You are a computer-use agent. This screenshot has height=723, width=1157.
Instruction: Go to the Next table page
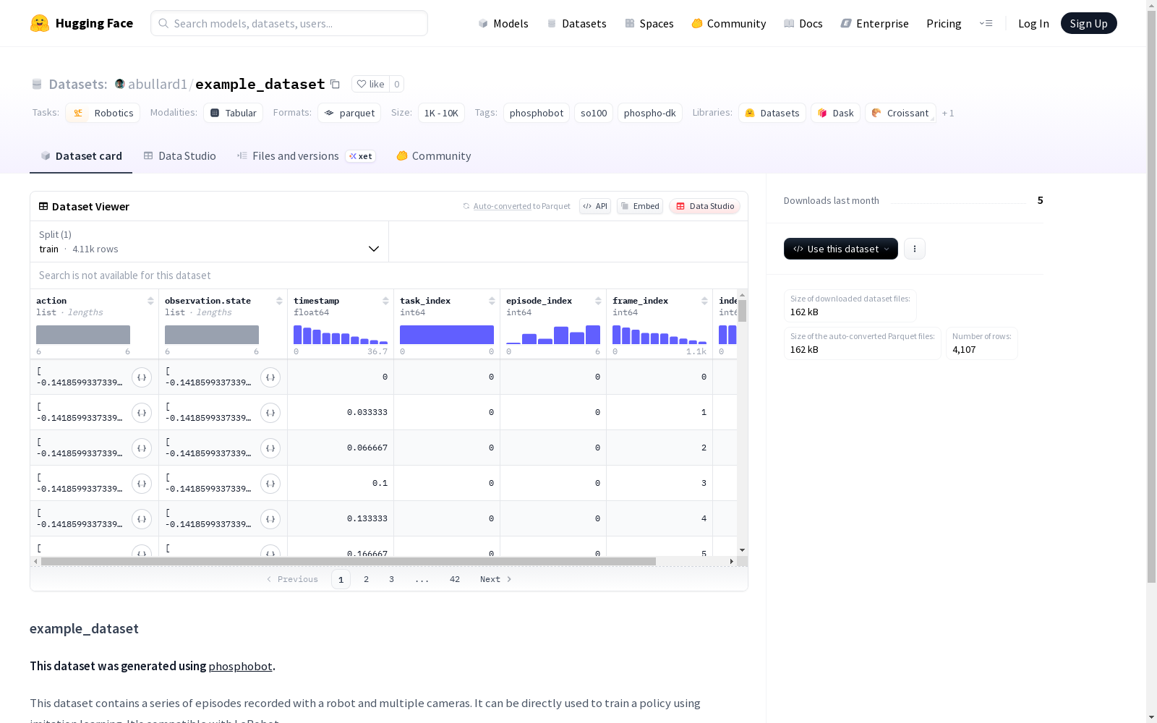point(496,579)
